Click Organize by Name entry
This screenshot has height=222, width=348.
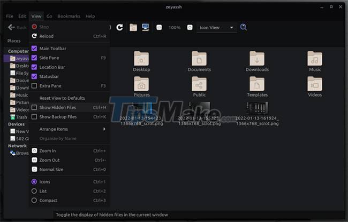(x=69, y=138)
